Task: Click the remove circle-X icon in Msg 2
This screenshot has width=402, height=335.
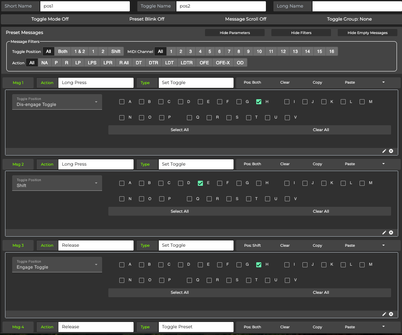Action: 391,232
